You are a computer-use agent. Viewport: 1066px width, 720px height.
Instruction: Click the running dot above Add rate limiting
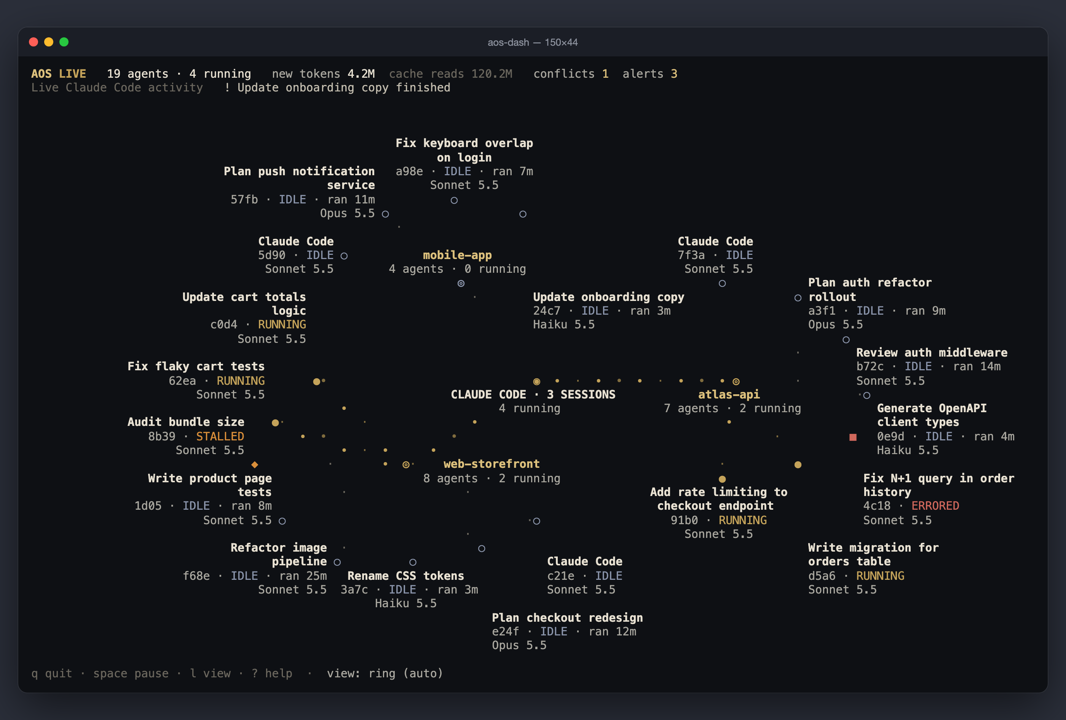pos(722,479)
